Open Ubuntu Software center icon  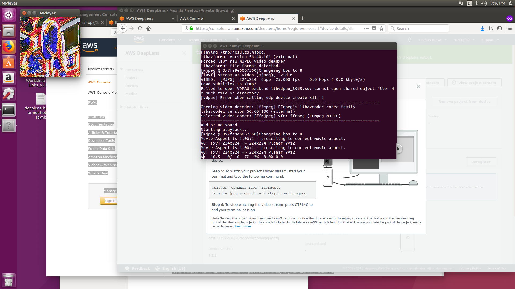pos(9,63)
